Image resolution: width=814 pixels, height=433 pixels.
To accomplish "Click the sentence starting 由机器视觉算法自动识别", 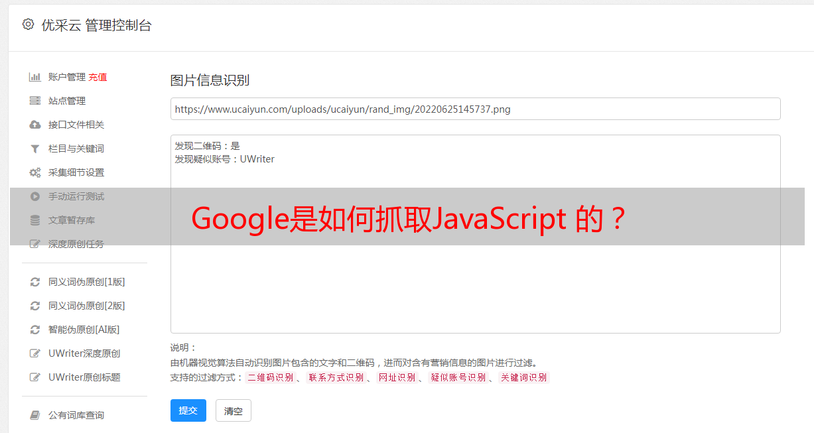I will click(x=354, y=363).
